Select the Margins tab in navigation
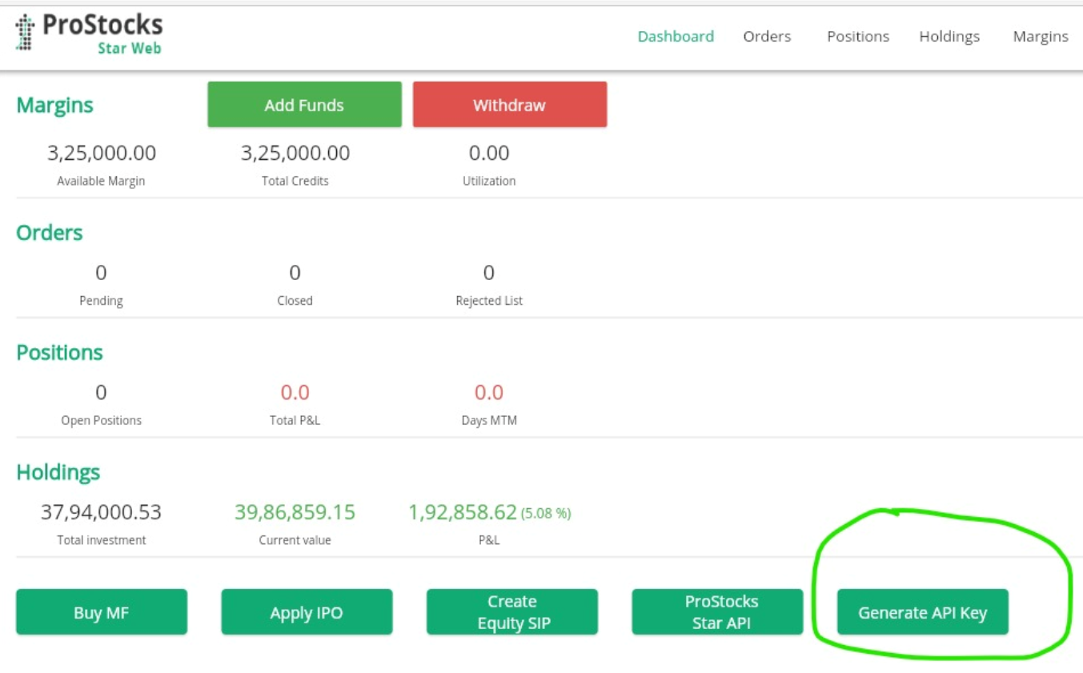The image size is (1083, 673). 1041,37
